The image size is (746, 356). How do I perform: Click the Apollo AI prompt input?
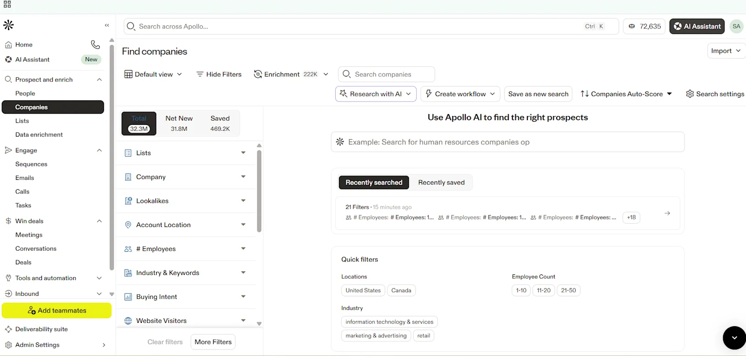coord(508,142)
